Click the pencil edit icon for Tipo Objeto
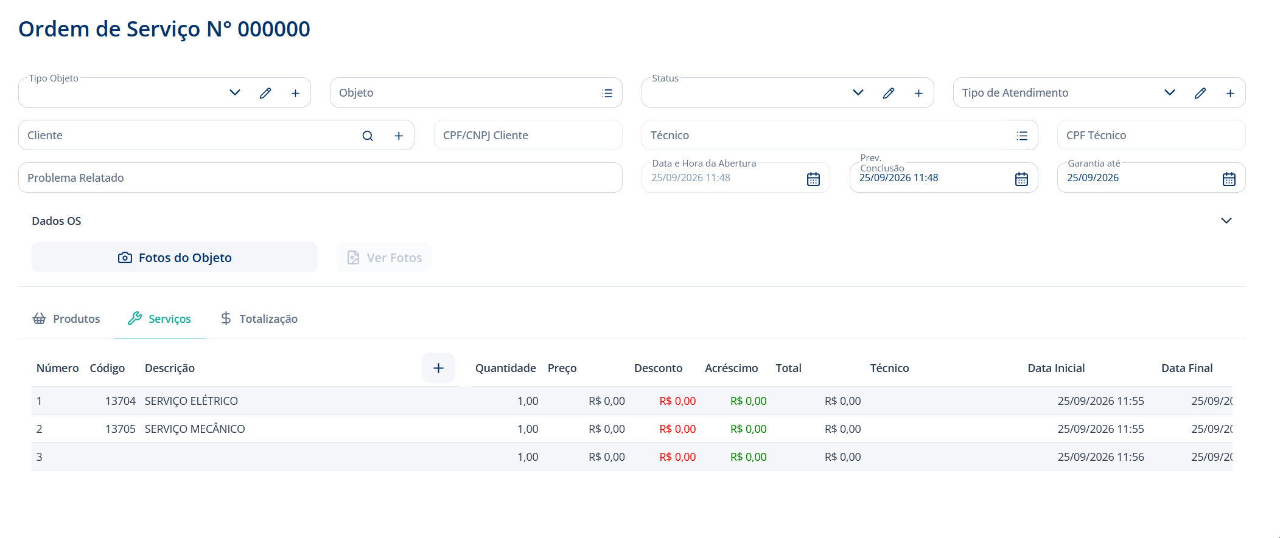The width and height of the screenshot is (1280, 538). (265, 93)
